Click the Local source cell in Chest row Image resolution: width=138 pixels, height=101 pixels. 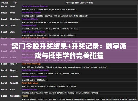click(4, 25)
